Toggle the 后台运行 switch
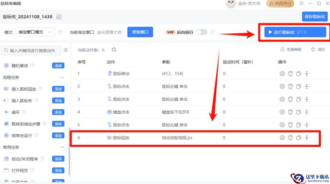The image size is (330, 184). (x=201, y=32)
